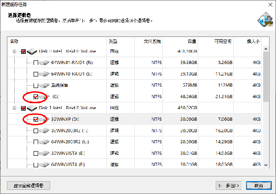Click the 21.31GB free space cell

pyautogui.click(x=224, y=97)
